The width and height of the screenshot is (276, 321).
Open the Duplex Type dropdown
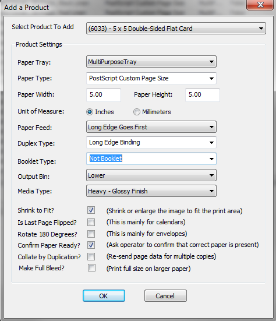151,143
